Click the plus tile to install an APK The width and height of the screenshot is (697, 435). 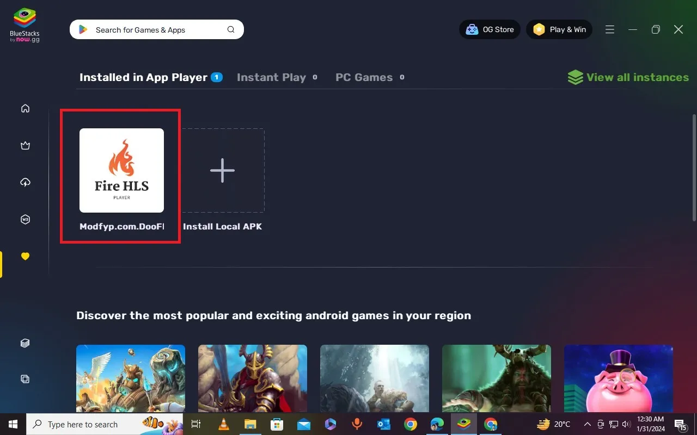tap(222, 170)
